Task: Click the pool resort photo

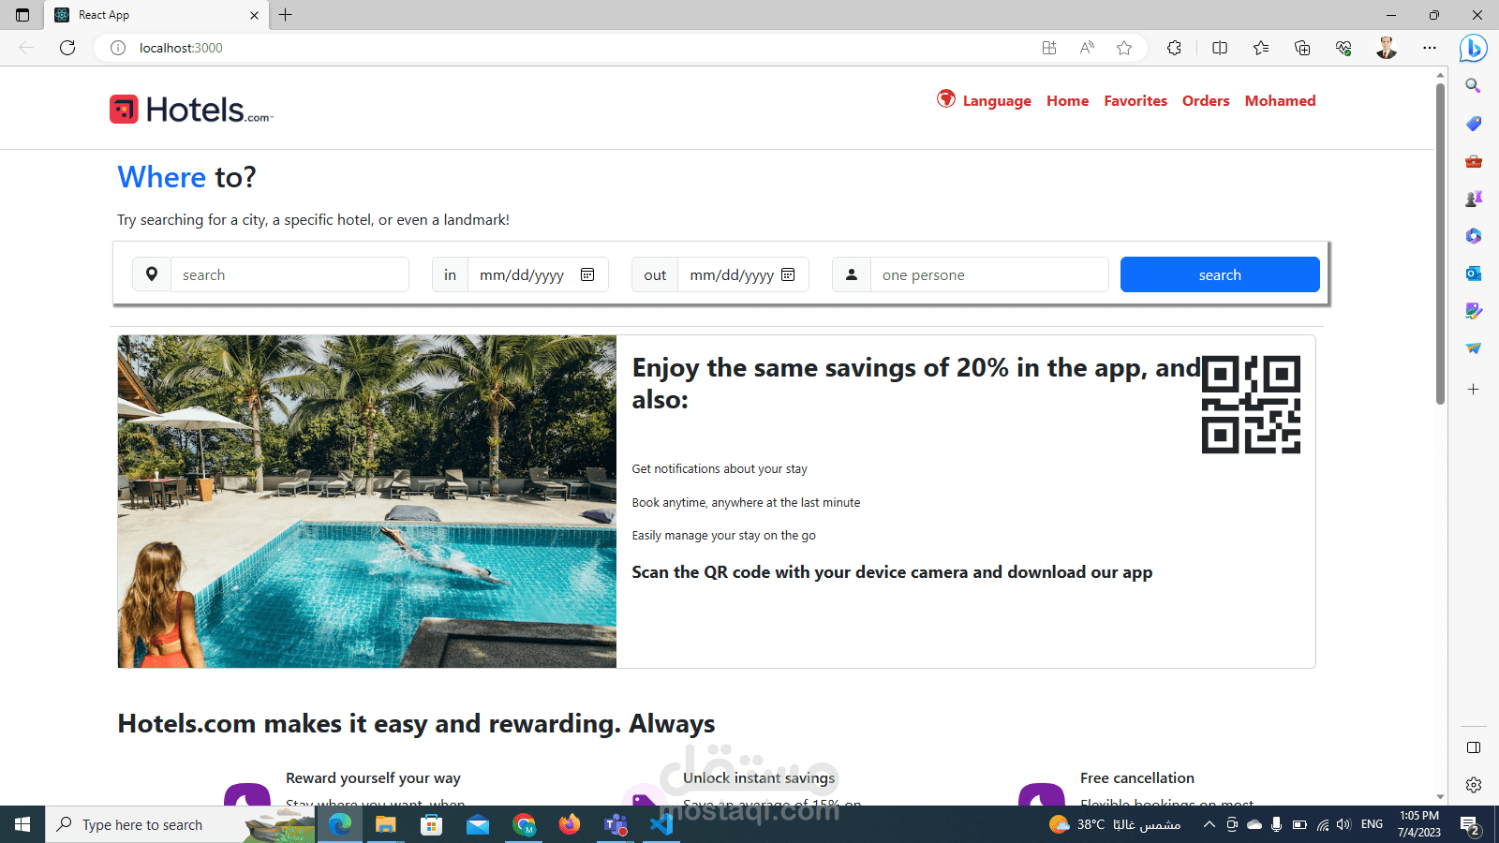Action: [x=367, y=501]
